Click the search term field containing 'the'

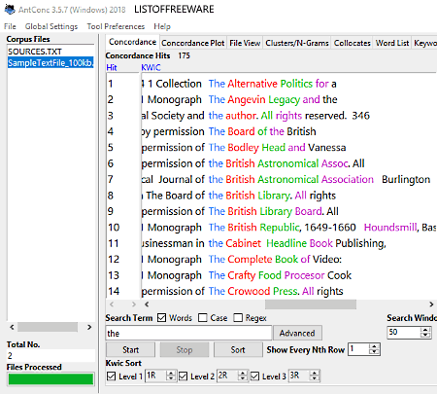(188, 333)
